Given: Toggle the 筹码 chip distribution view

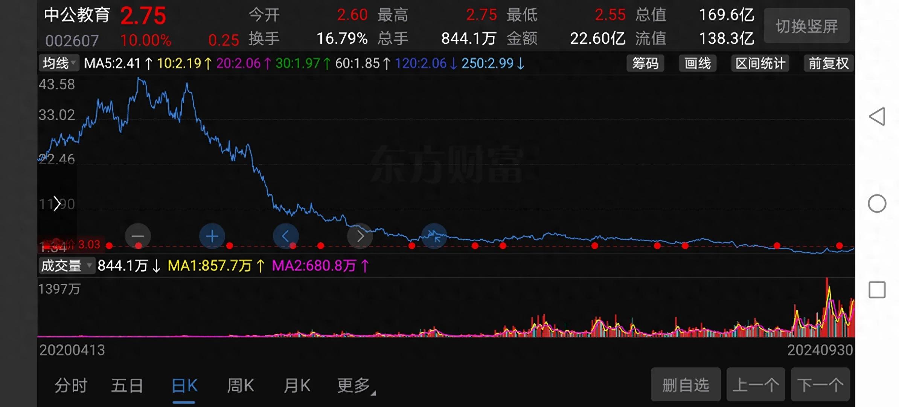Looking at the screenshot, I should (x=645, y=63).
